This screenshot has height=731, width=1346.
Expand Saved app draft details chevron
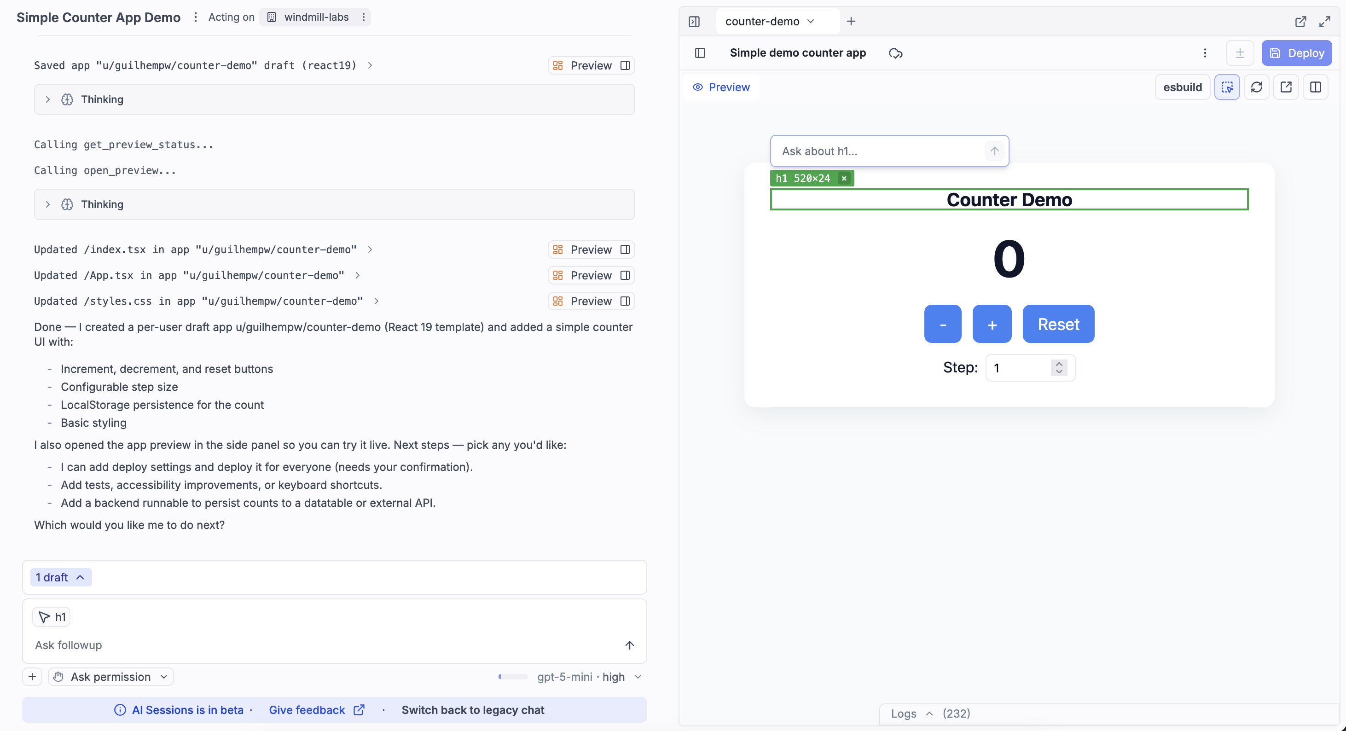pyautogui.click(x=370, y=65)
